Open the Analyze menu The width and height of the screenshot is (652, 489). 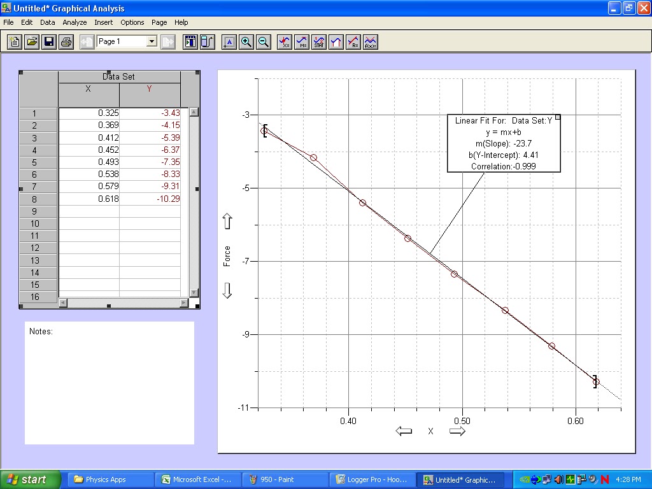pos(74,22)
